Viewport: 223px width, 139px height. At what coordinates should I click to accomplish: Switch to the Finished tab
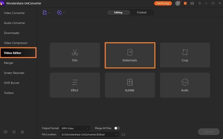coord(141,13)
